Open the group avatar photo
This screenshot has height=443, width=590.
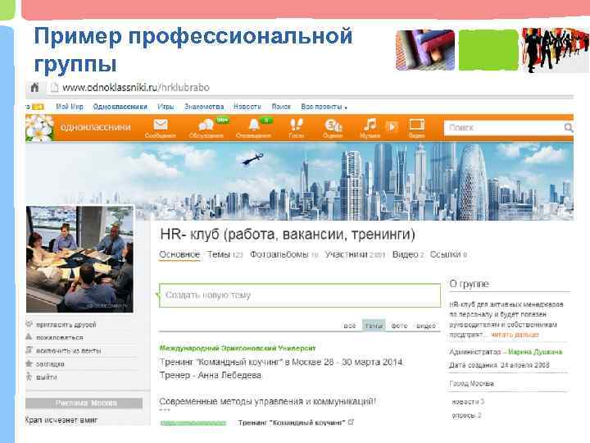(79, 259)
